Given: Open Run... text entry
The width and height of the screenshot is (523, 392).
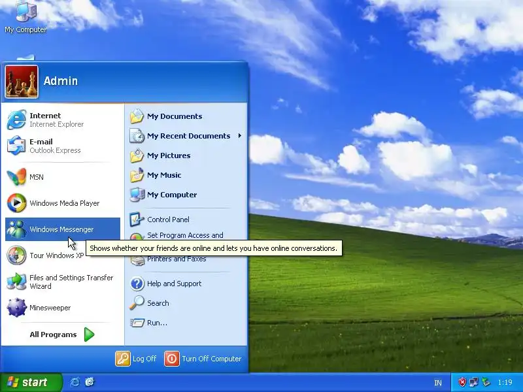Looking at the screenshot, I should pyautogui.click(x=157, y=323).
